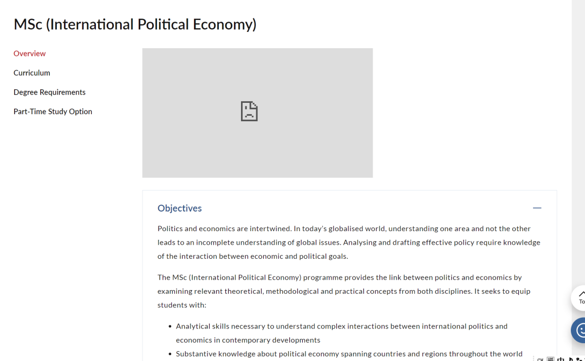Go to Degree Requirements

tap(49, 92)
